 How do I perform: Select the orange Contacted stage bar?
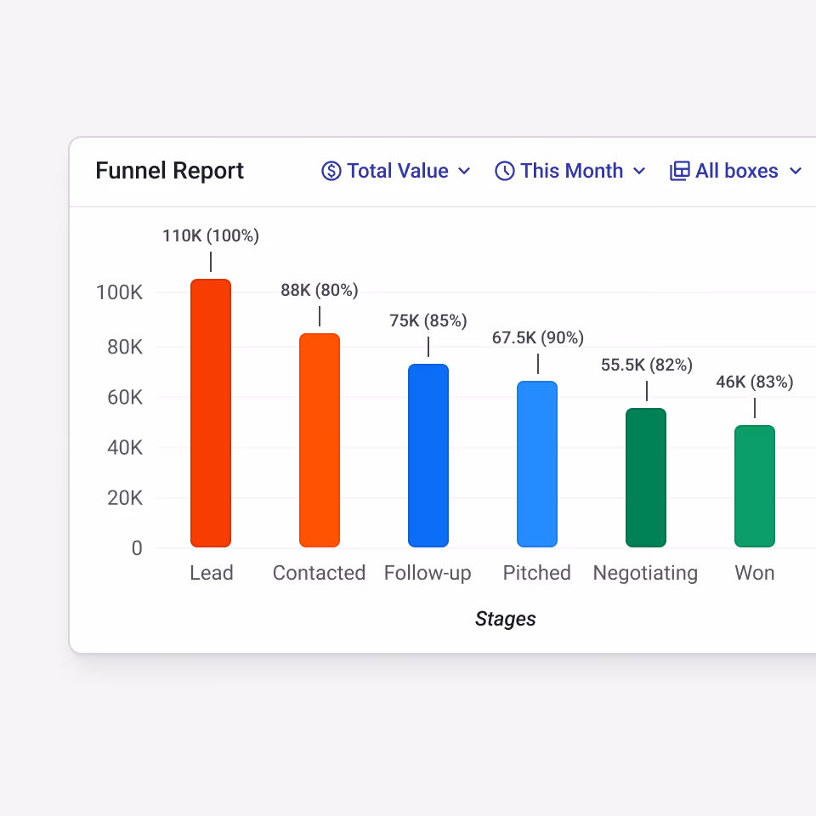coord(320,440)
